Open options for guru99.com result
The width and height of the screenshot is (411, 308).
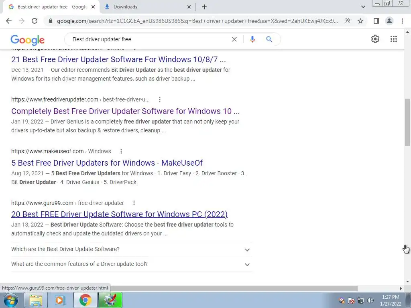coord(134,203)
